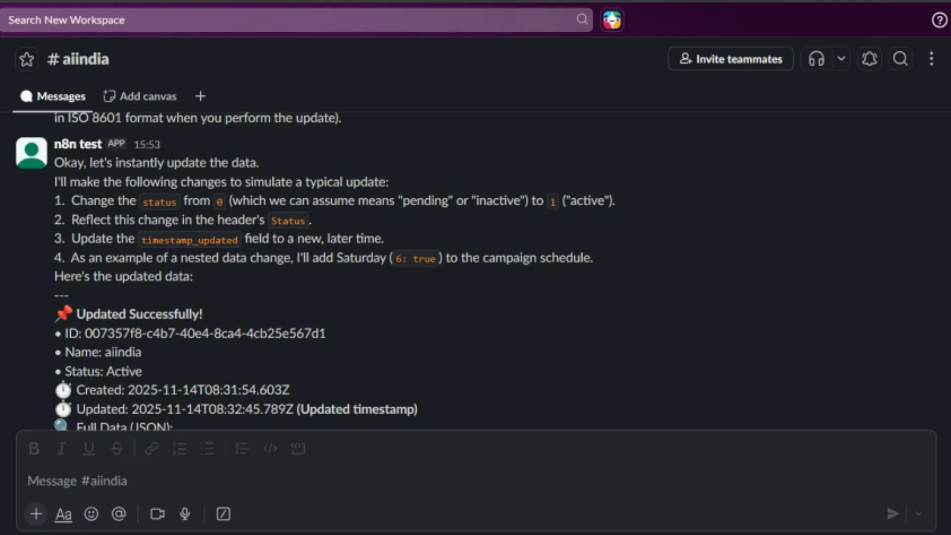Toggle blockquote formatting
This screenshot has width=951, height=535.
click(x=242, y=449)
